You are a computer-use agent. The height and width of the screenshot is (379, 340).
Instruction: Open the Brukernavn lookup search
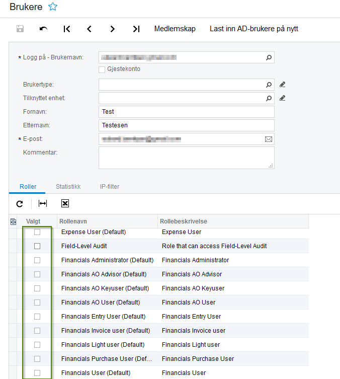pyautogui.click(x=269, y=57)
